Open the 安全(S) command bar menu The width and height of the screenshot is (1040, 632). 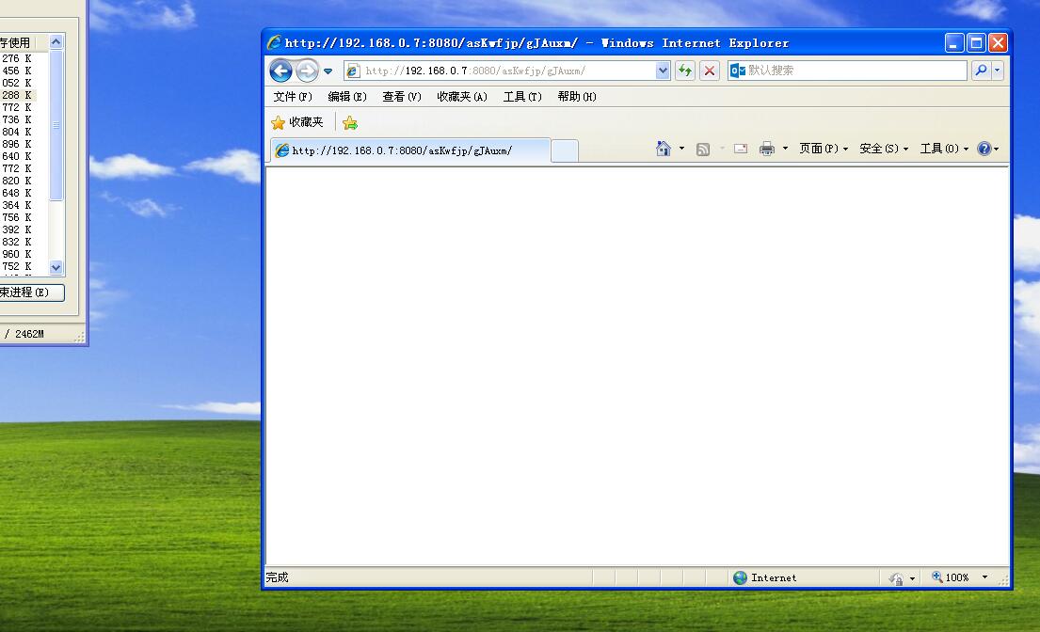click(x=884, y=149)
